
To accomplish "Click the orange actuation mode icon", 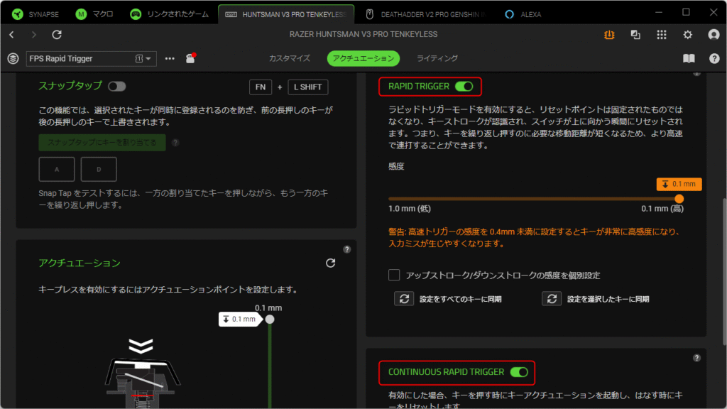I will pos(609,34).
